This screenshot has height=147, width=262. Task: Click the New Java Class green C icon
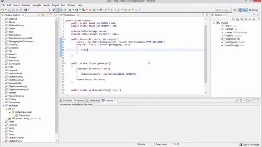pos(94,10)
